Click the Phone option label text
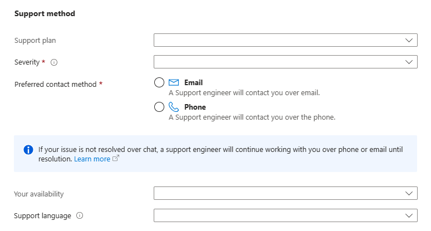 point(195,107)
